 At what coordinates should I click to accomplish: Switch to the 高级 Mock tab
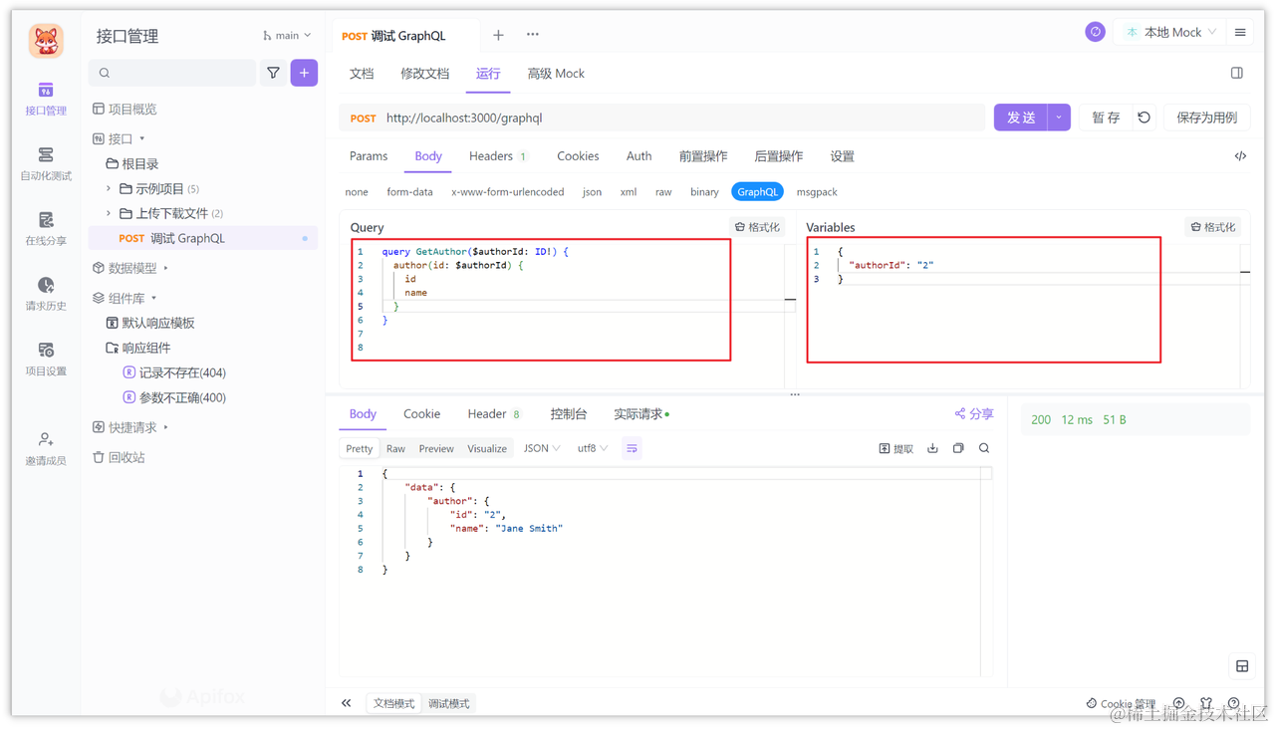556,74
